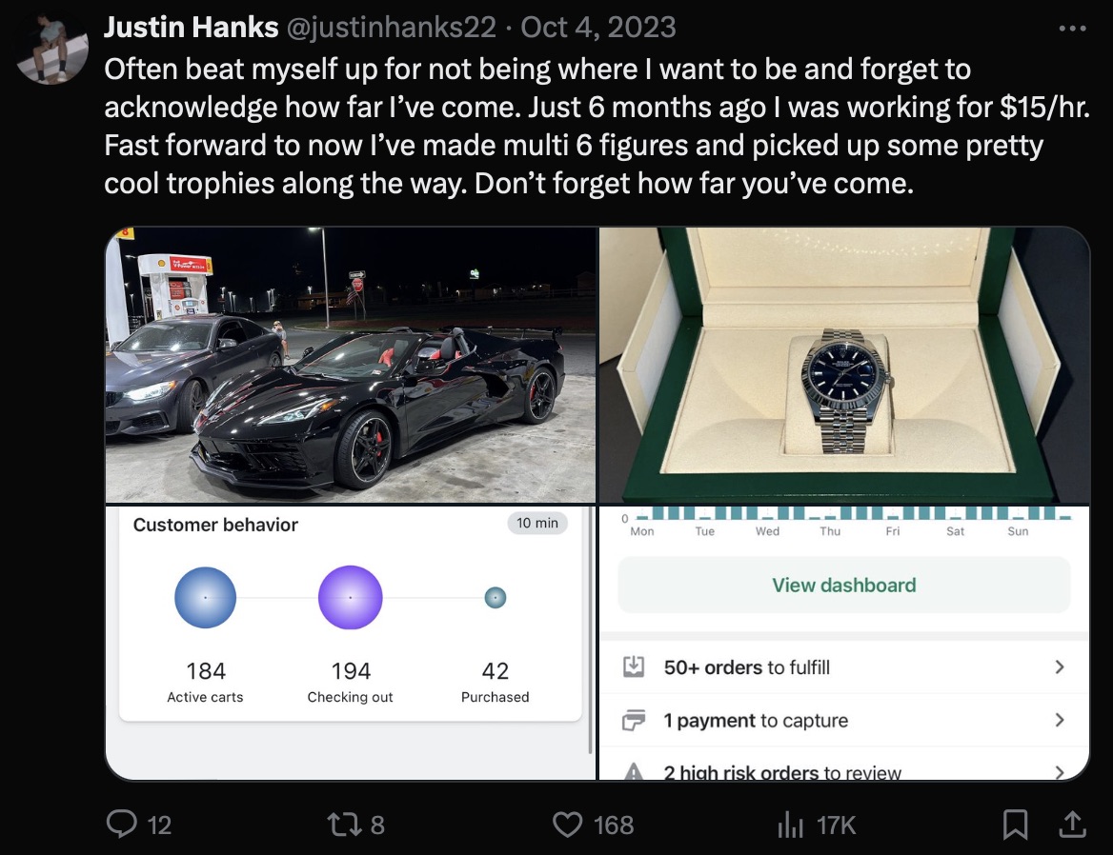Image resolution: width=1113 pixels, height=855 pixels.
Task: Open the Rolex watch photo
Action: click(843, 365)
